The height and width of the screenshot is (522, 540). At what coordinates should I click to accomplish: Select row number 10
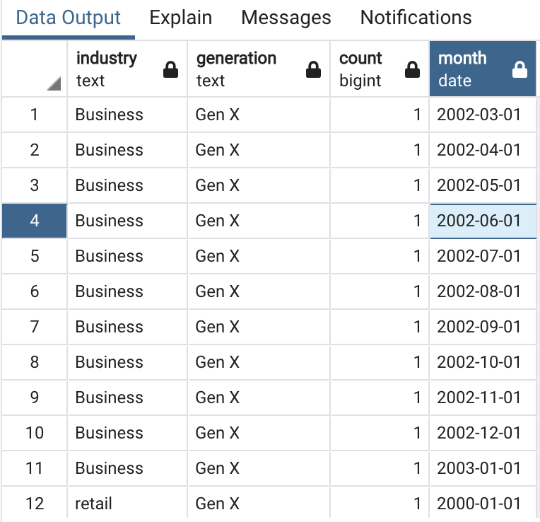[x=34, y=433]
